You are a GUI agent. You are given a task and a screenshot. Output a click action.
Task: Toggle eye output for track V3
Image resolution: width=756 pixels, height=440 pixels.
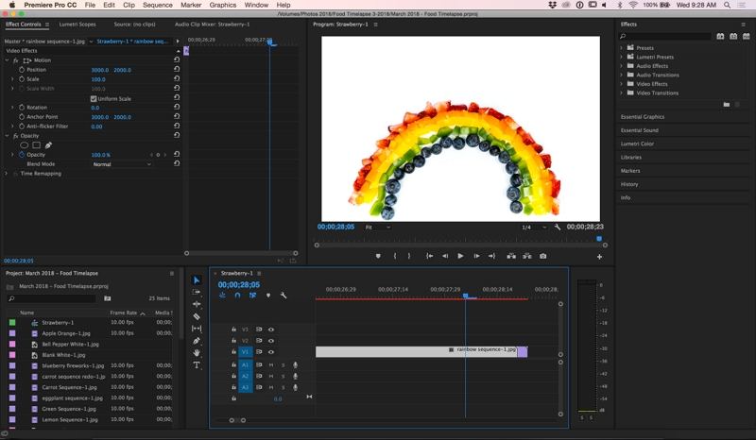pyautogui.click(x=271, y=330)
